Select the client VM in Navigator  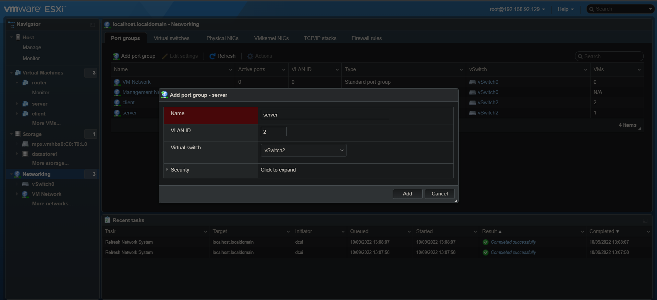pos(39,114)
